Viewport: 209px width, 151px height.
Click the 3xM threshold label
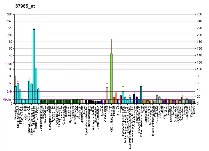click(10, 91)
